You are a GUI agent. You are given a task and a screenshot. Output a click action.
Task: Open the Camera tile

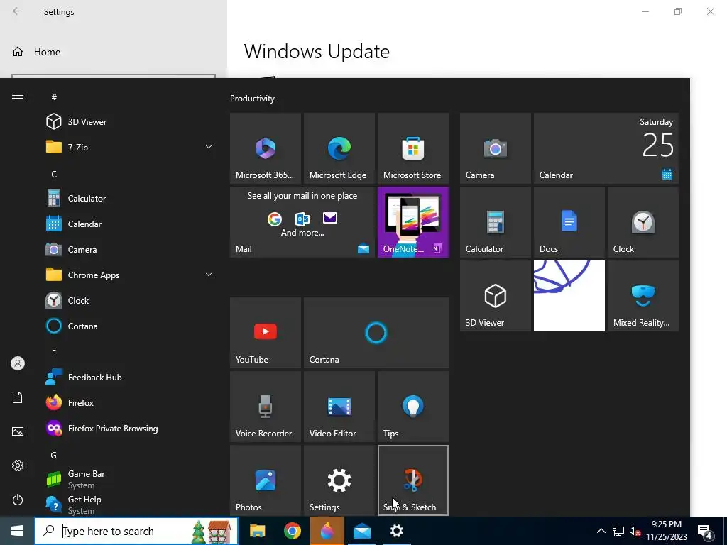pyautogui.click(x=495, y=148)
